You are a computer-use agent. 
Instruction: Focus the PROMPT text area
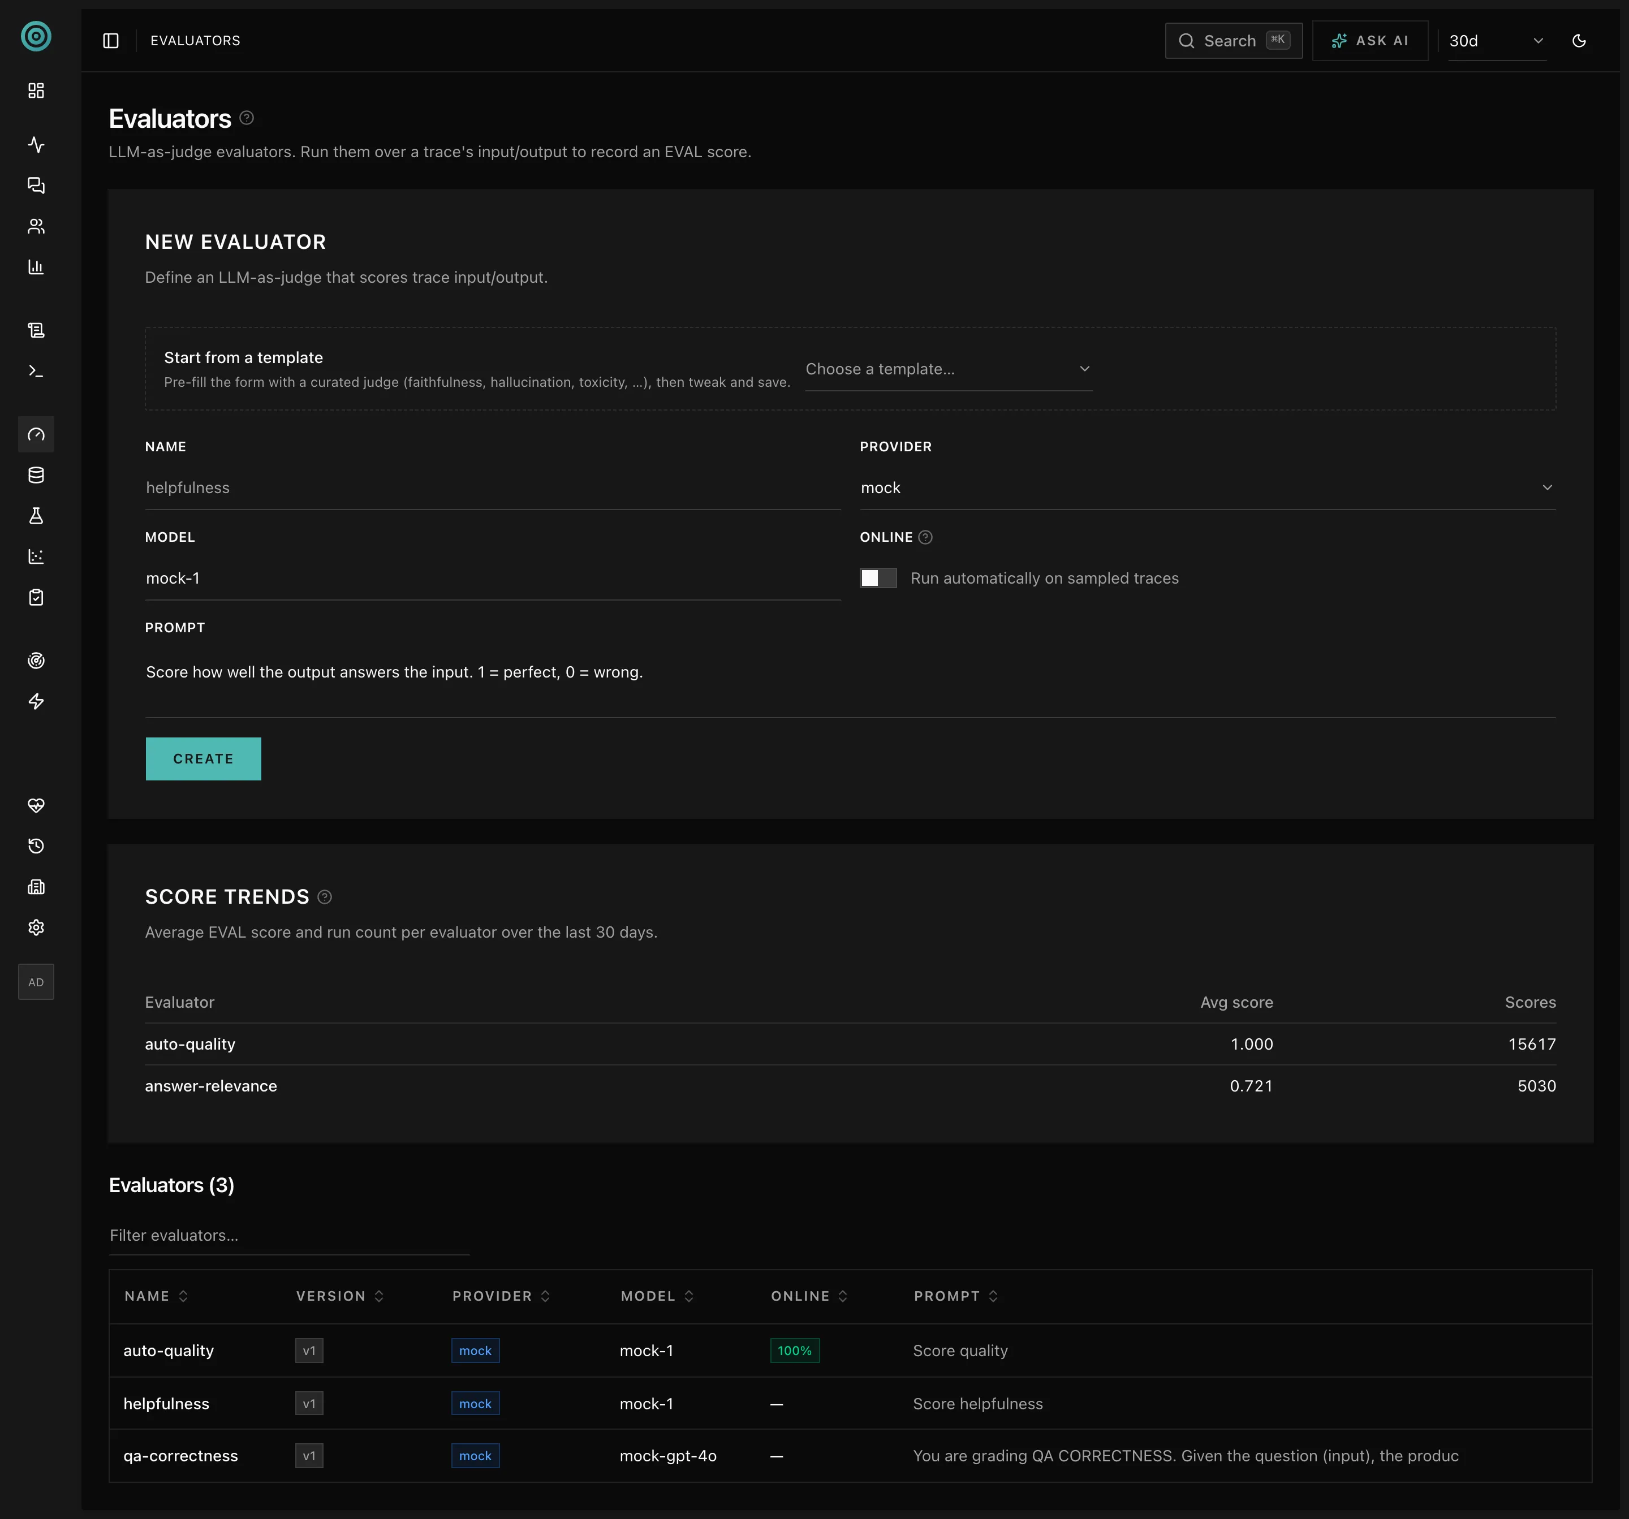click(850, 683)
